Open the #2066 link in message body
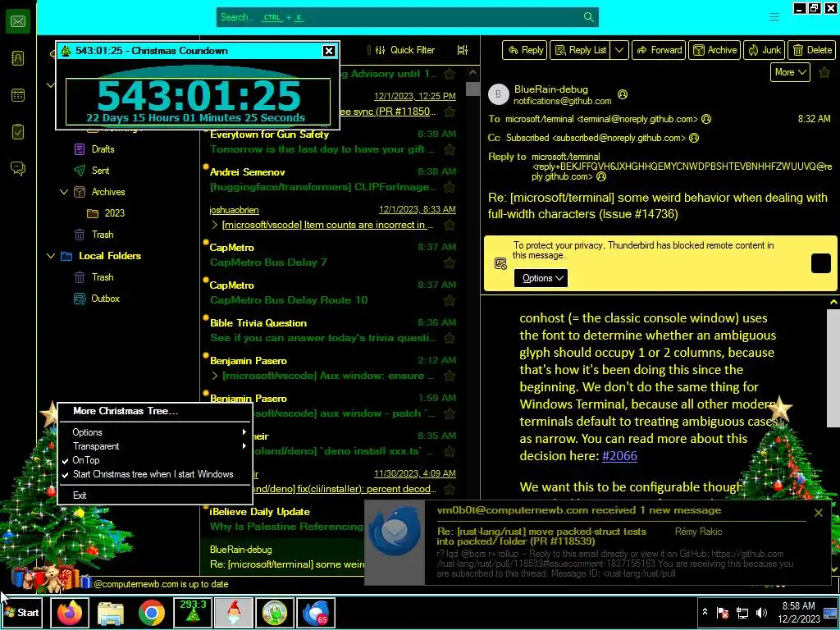 pyautogui.click(x=619, y=456)
